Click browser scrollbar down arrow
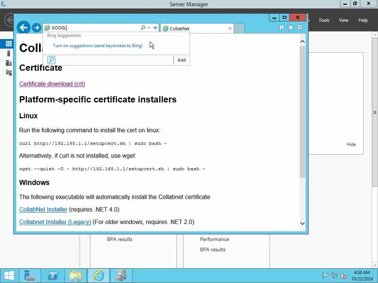The width and height of the screenshot is (378, 283). coord(302,223)
